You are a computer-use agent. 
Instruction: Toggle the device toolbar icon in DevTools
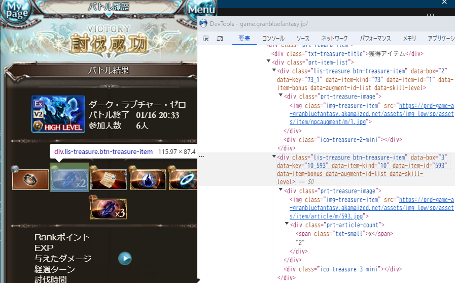[220, 38]
